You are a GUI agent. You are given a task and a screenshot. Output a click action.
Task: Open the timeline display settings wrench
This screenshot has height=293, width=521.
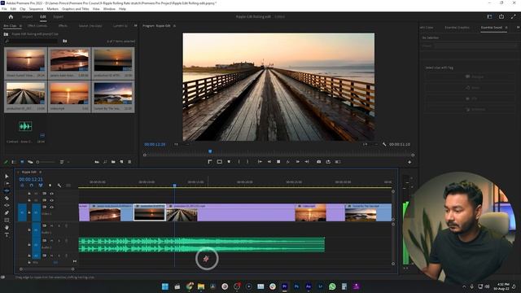click(59, 186)
